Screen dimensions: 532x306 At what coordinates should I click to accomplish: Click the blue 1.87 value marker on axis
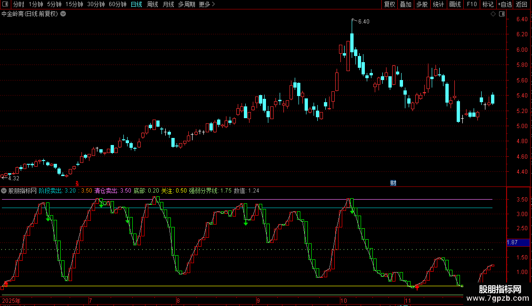click(513, 242)
